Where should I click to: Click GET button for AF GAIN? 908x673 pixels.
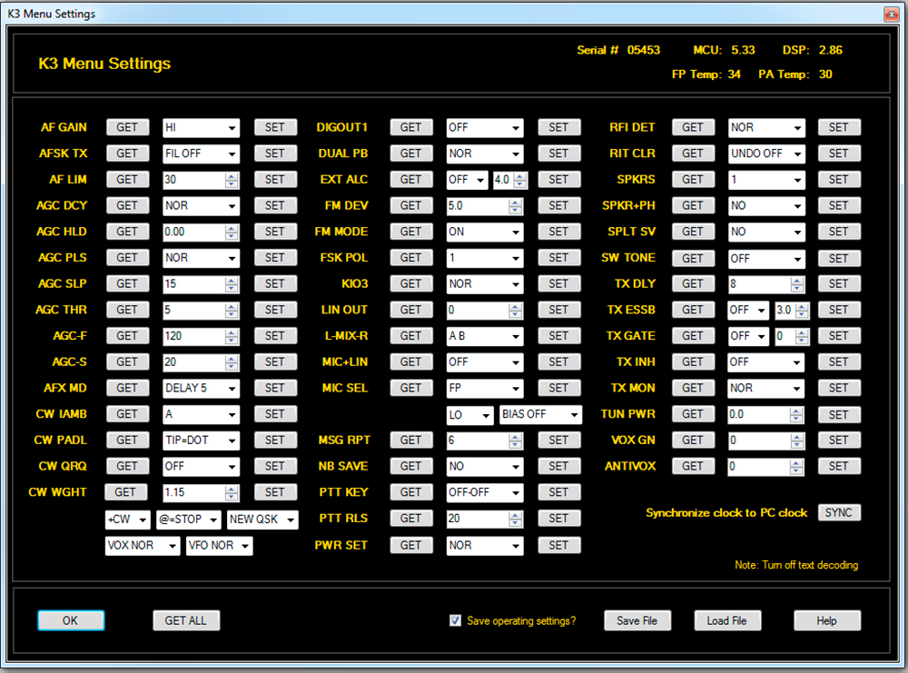pos(127,127)
